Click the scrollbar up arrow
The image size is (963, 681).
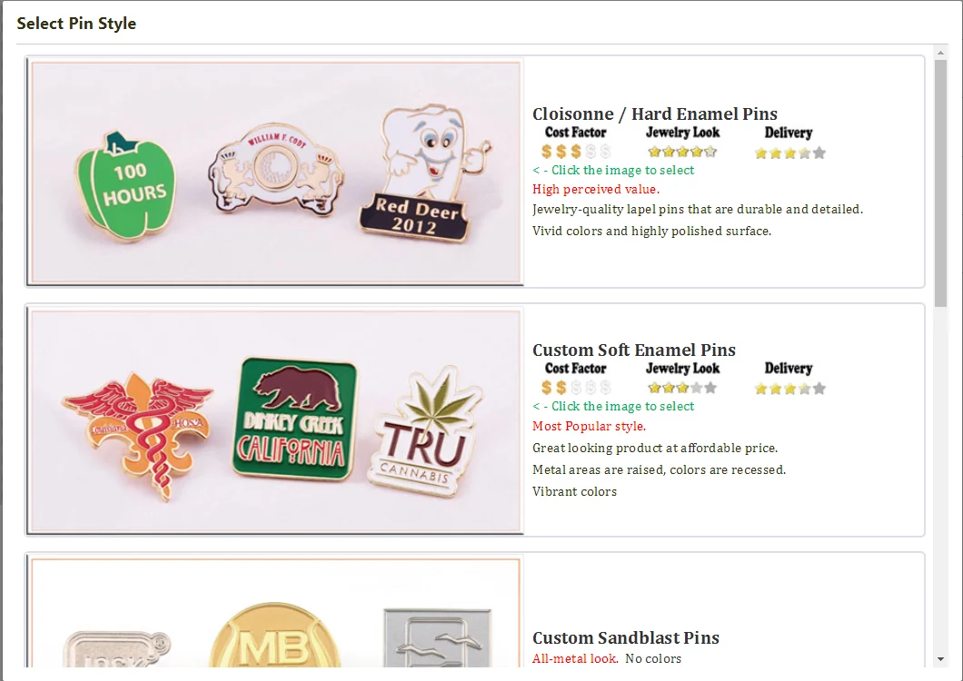pyautogui.click(x=940, y=54)
